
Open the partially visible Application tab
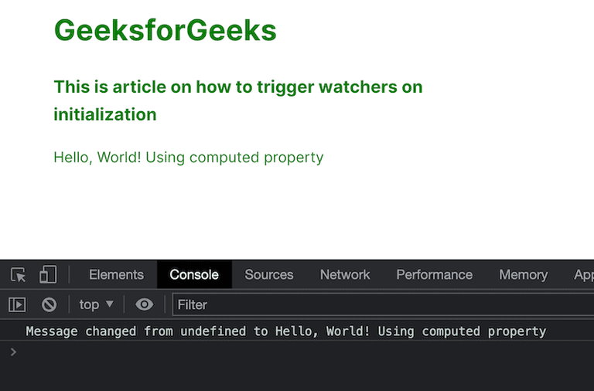(583, 274)
